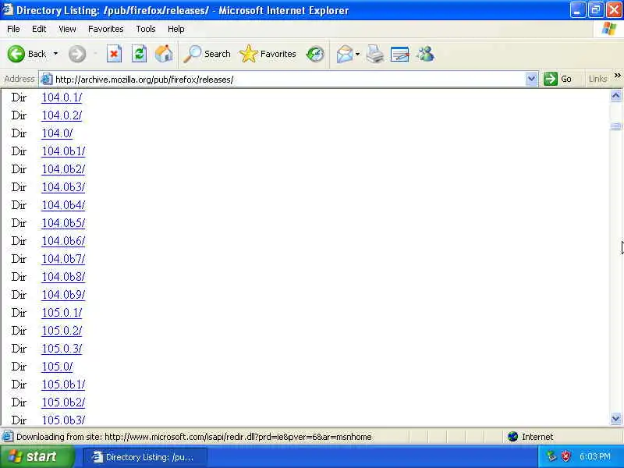Open the 104.0.2/ directory link
The width and height of the screenshot is (624, 468).
(x=62, y=115)
